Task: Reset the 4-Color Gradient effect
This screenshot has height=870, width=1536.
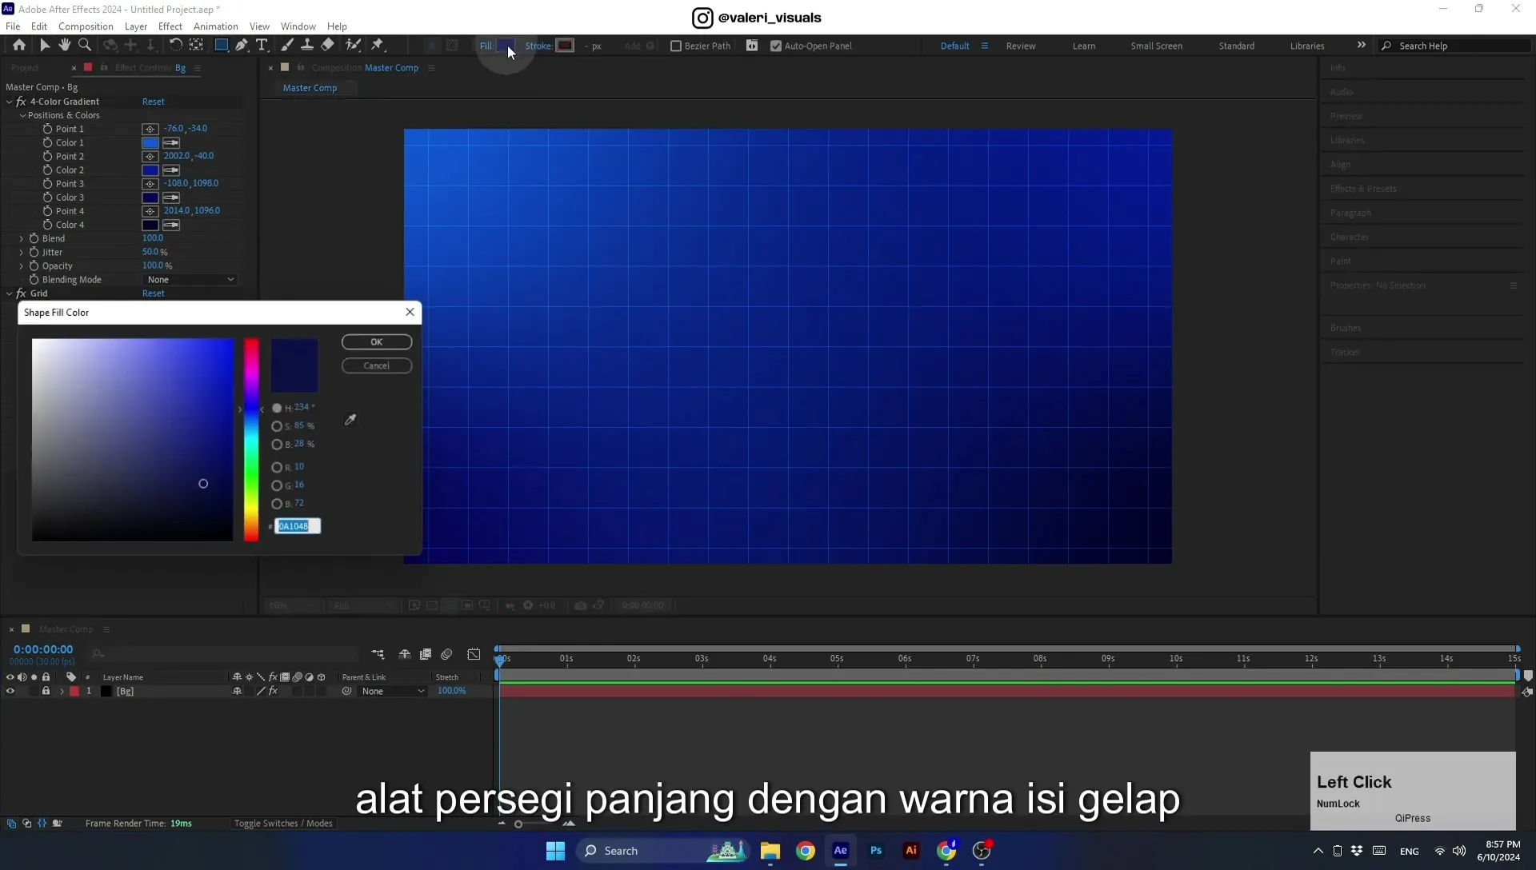Action: pos(154,102)
